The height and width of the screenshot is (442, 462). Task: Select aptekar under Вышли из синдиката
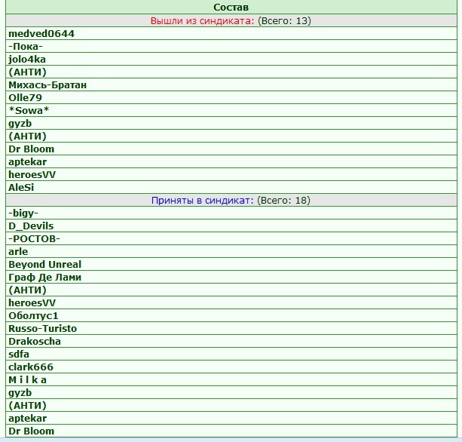click(x=28, y=162)
